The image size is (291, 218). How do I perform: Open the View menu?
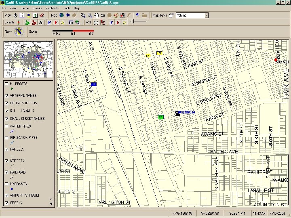[13, 8]
